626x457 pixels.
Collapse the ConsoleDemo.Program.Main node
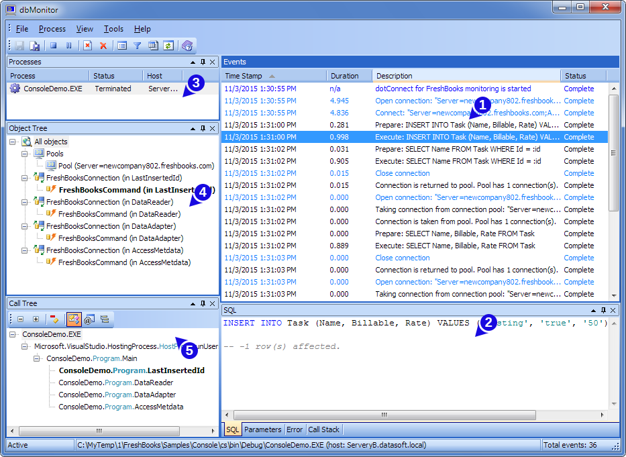pos(37,358)
